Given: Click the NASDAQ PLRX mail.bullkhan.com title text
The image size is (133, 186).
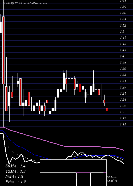Looking at the screenshot, I should 25,3.
